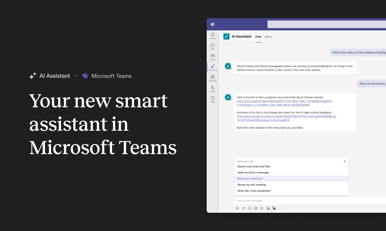This screenshot has width=386, height=231.
Task: Click the Attach file paperclip icon
Action: (243, 208)
